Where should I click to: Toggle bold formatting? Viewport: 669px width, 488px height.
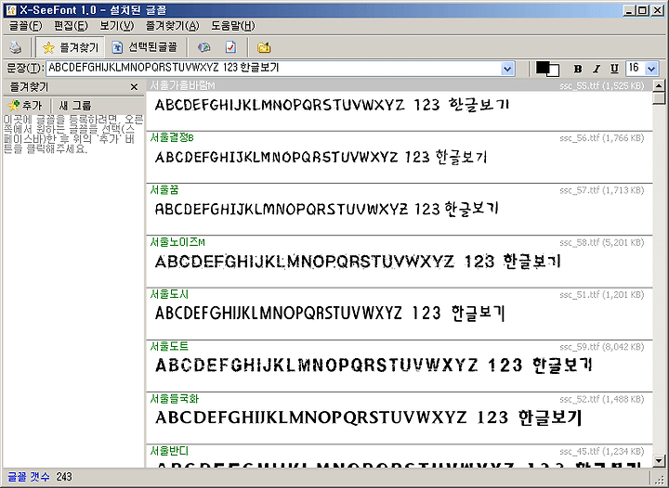coord(578,69)
